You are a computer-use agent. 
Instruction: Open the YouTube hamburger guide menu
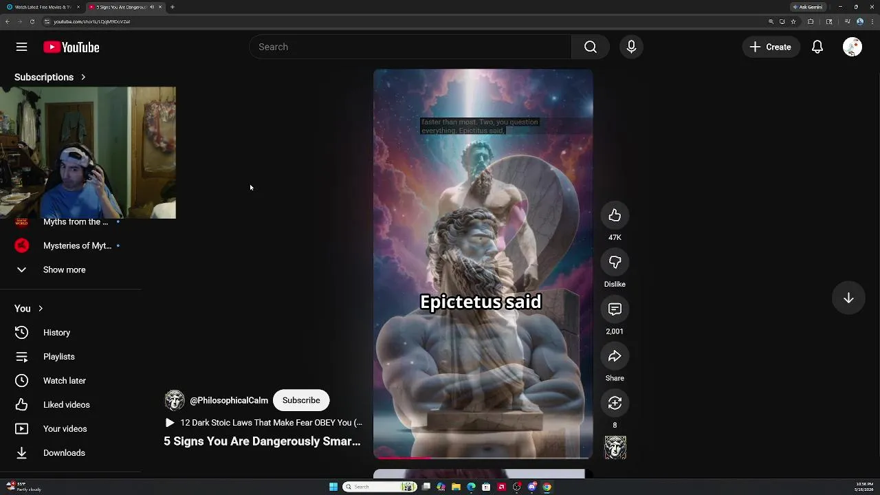click(x=21, y=47)
